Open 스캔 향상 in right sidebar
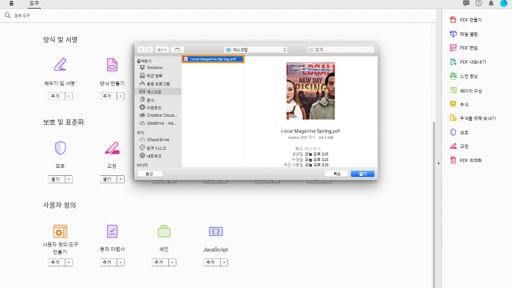Image resolution: width=512 pixels, height=288 pixels. 464,76
